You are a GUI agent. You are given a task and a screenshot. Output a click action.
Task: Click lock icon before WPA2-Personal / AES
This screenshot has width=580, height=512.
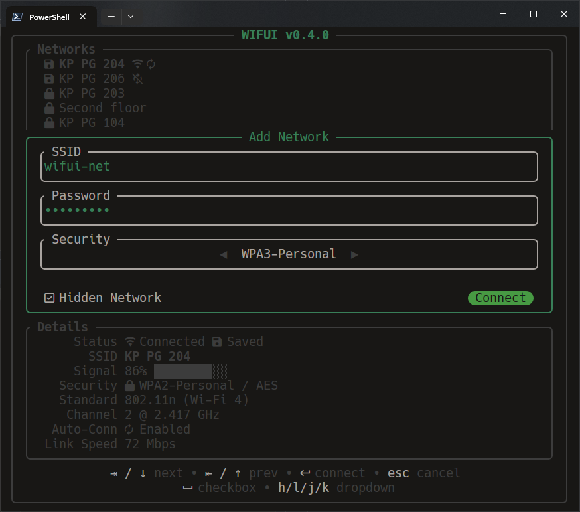(130, 386)
